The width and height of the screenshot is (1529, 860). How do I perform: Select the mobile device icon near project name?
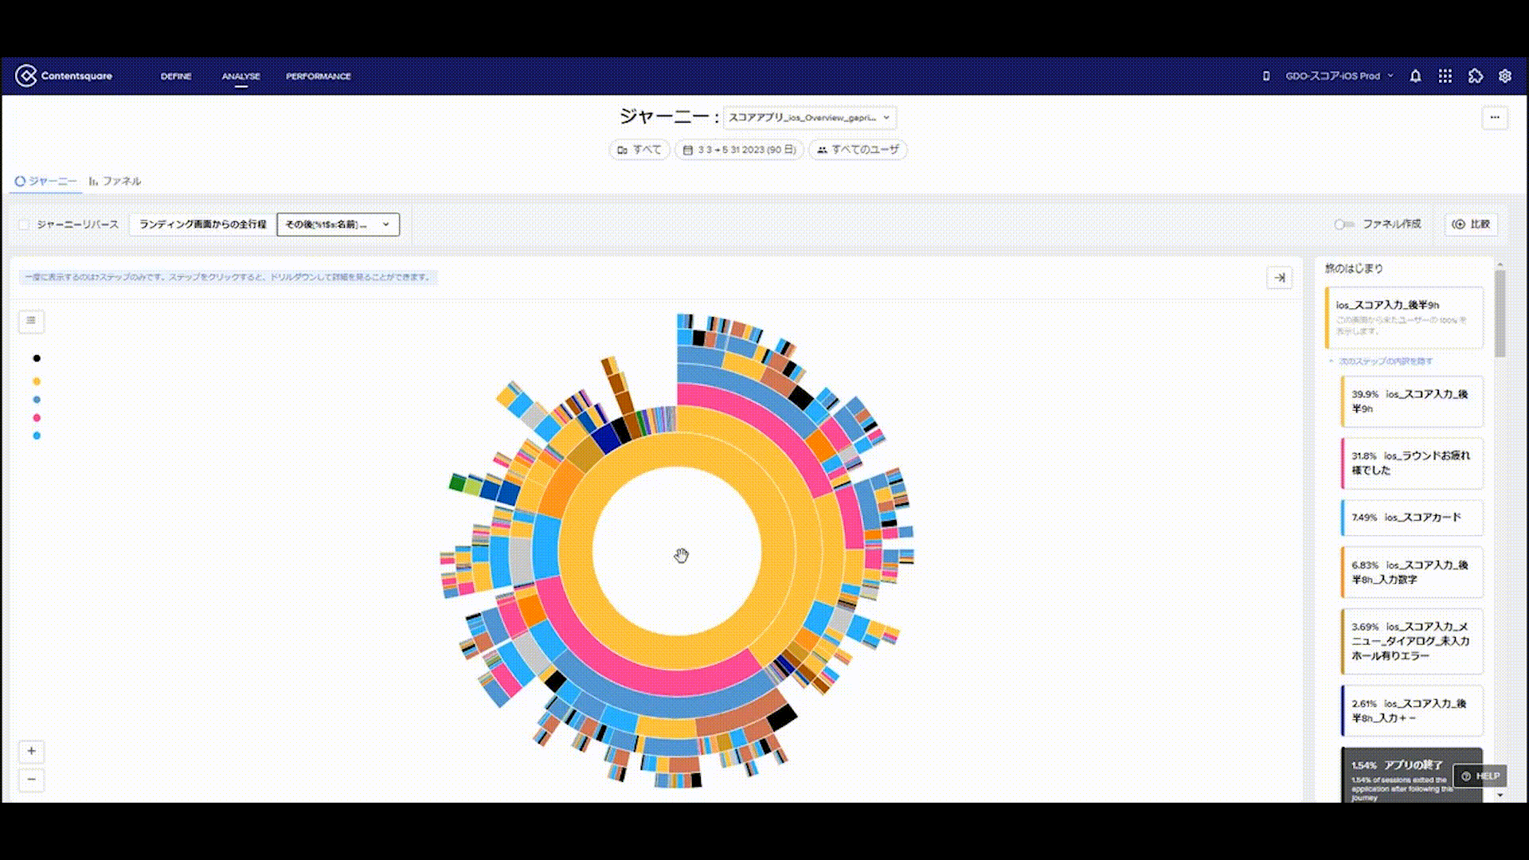click(x=1266, y=76)
